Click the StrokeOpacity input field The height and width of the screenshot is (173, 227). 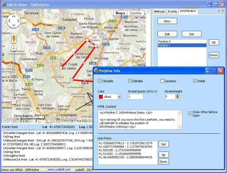(x=135, y=97)
